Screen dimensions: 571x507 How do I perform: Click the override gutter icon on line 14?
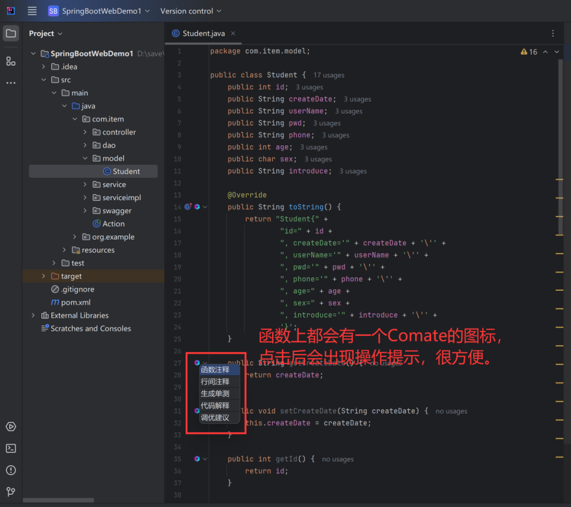point(188,206)
